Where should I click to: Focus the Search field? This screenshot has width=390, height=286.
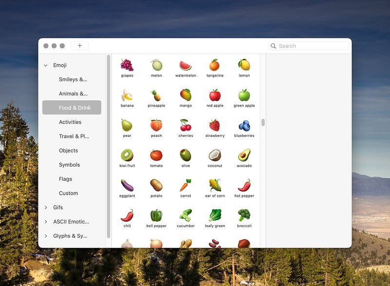pyautogui.click(x=308, y=46)
